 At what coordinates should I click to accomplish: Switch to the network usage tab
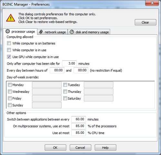(x=53, y=32)
